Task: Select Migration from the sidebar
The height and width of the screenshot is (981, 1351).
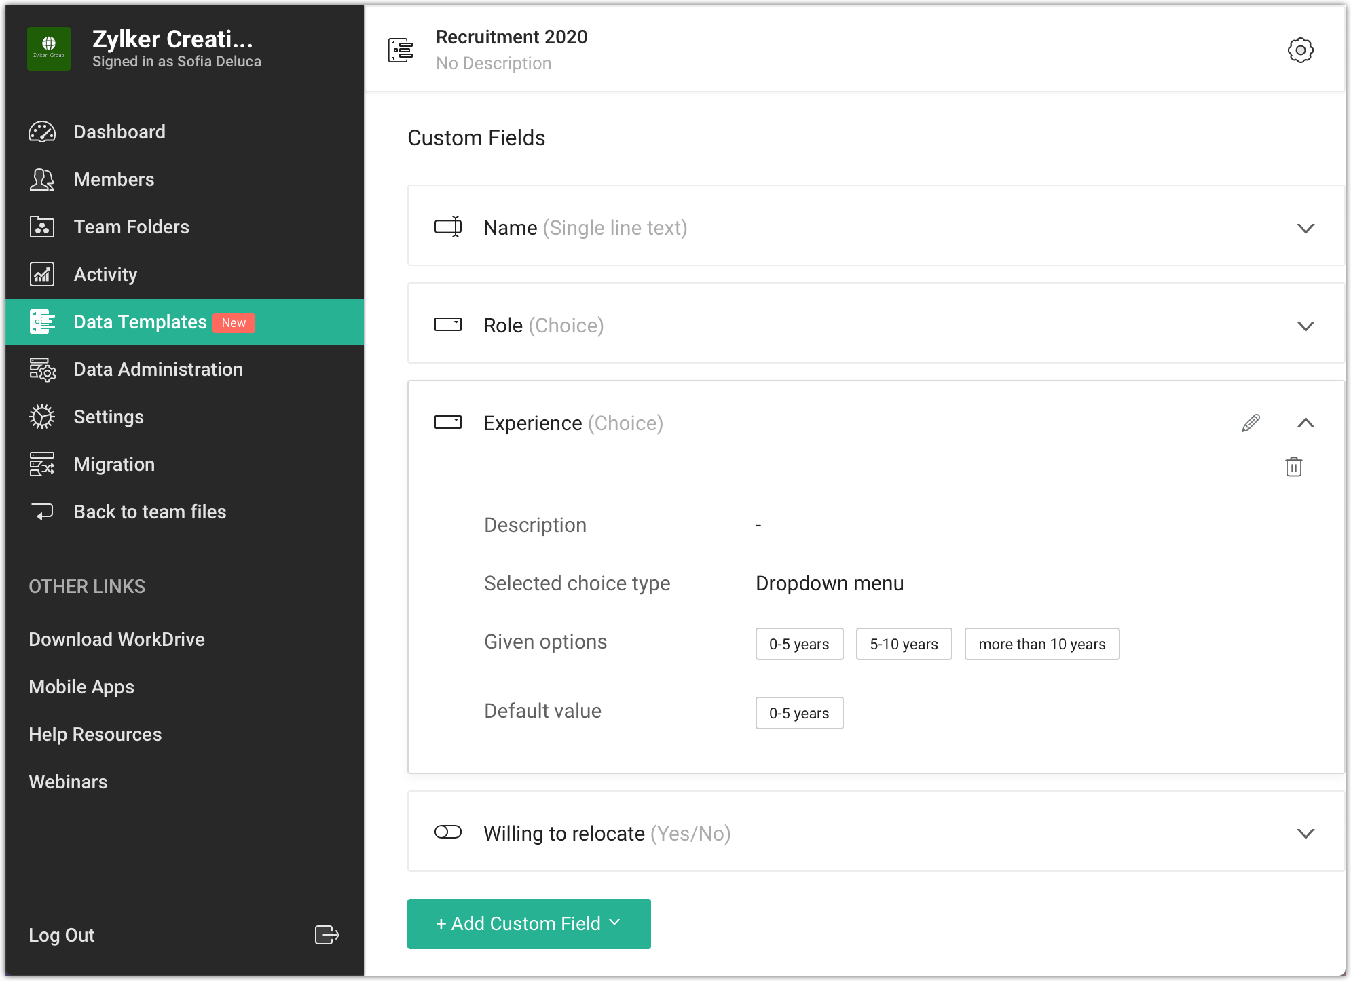Action: point(114,464)
